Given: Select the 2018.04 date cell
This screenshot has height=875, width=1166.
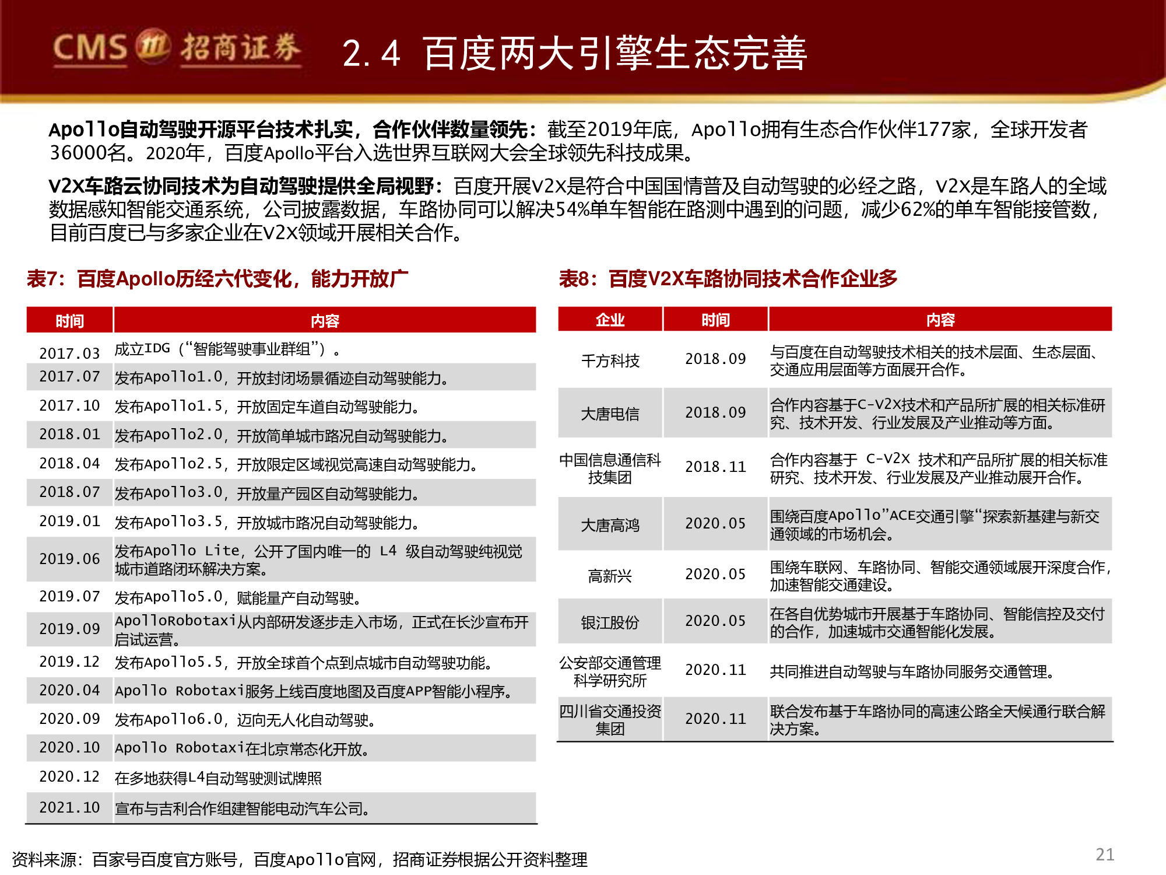Looking at the screenshot, I should coord(69,463).
